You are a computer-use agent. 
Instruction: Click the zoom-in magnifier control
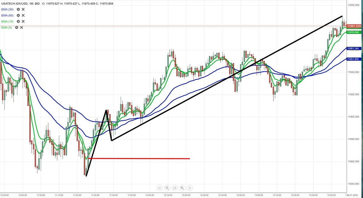(x=182, y=188)
